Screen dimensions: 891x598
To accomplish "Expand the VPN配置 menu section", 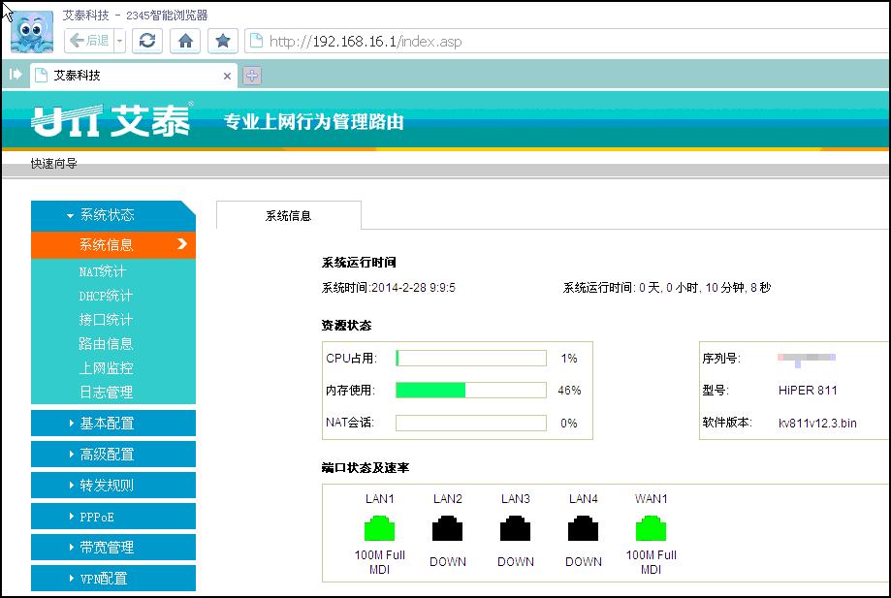I will click(113, 578).
